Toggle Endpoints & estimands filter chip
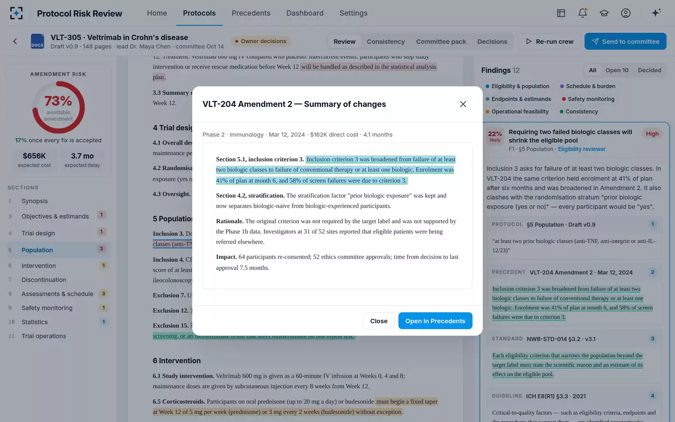Screen dimensions: 675x422 tap(518, 99)
